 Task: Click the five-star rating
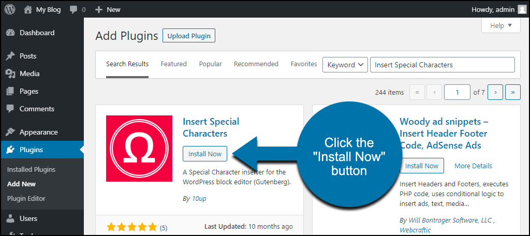click(x=132, y=227)
